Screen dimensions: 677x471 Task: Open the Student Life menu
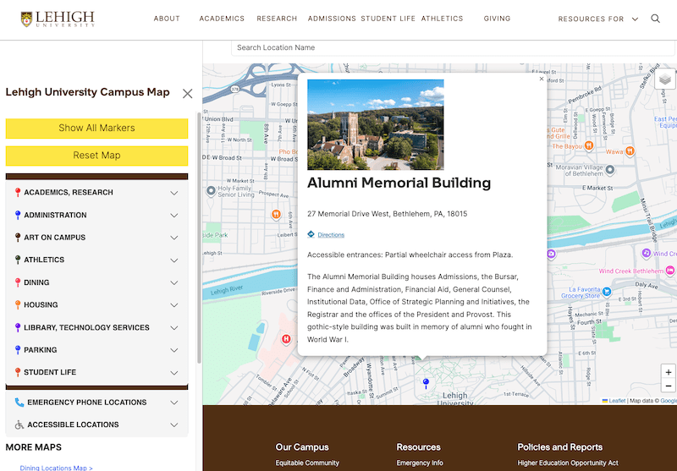pos(388,19)
